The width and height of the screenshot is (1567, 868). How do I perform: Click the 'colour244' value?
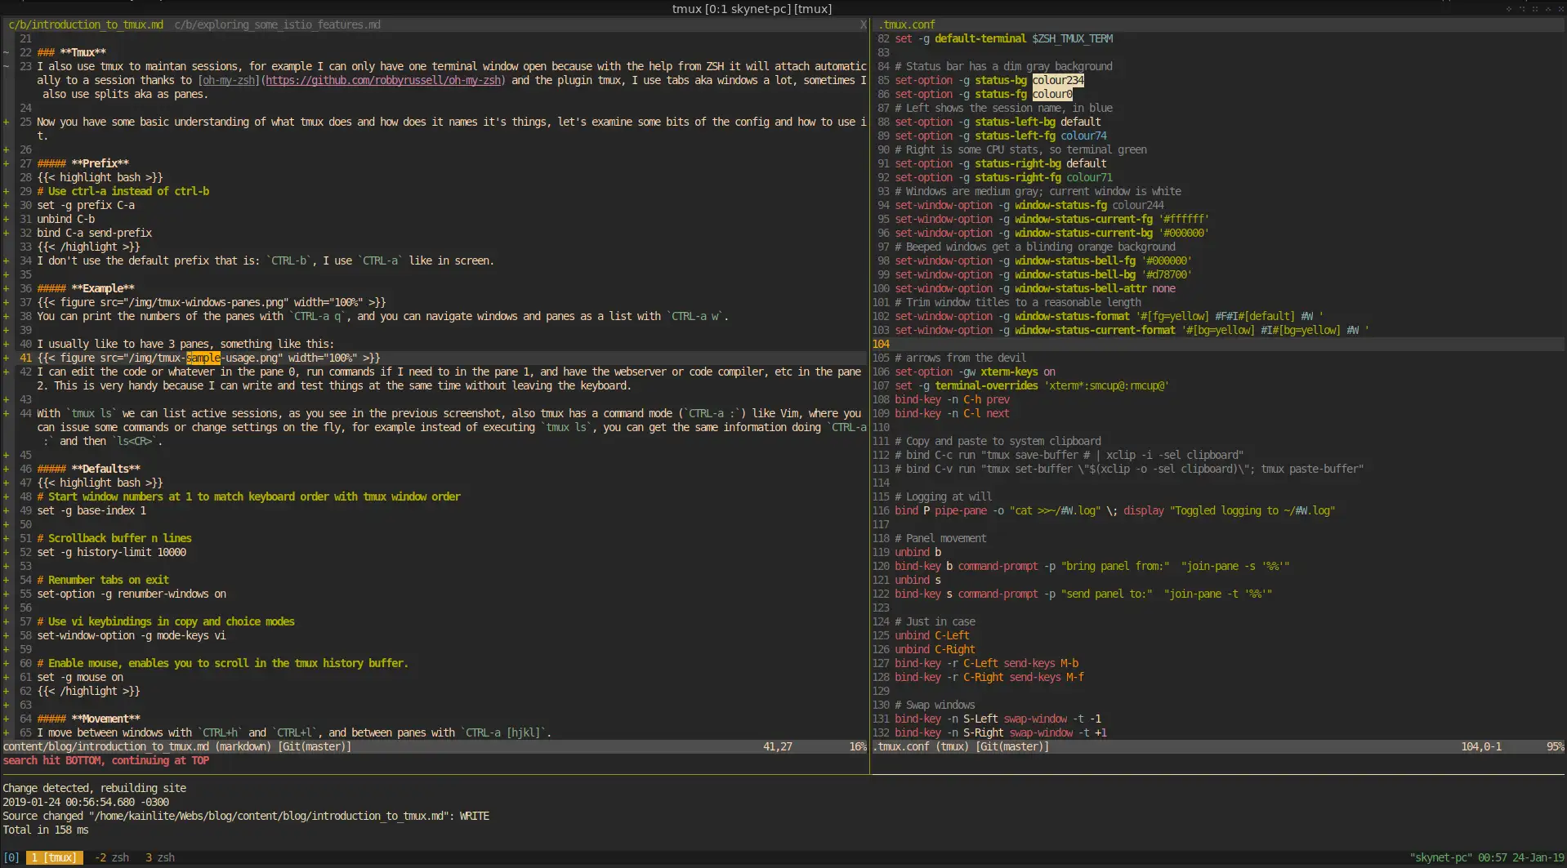(1138, 205)
